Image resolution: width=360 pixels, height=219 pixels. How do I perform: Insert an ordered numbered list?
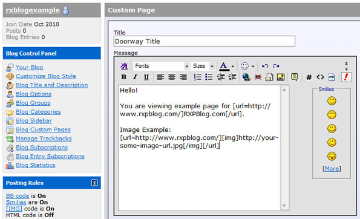point(197,77)
